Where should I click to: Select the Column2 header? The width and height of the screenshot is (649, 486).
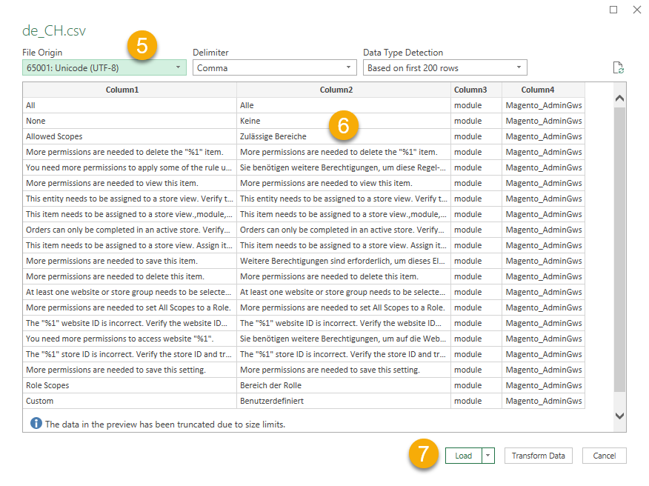[x=344, y=90]
